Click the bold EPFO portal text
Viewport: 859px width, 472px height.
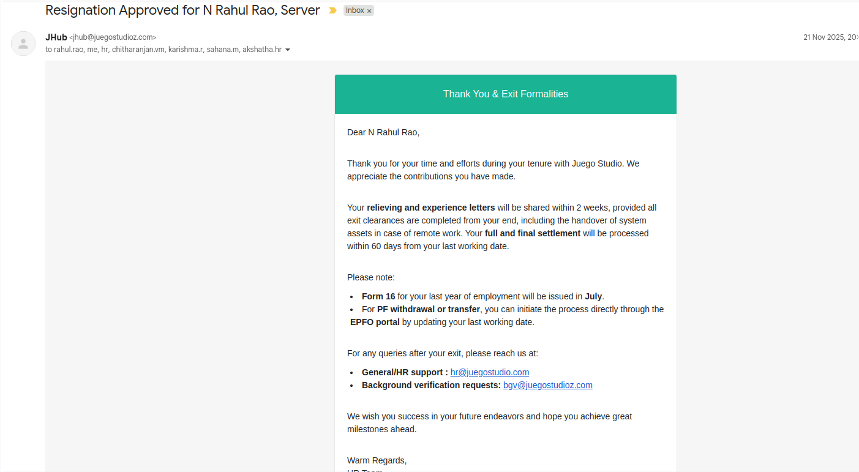[x=375, y=322]
